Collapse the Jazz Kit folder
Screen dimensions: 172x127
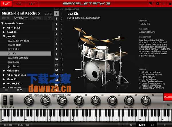[4, 36]
